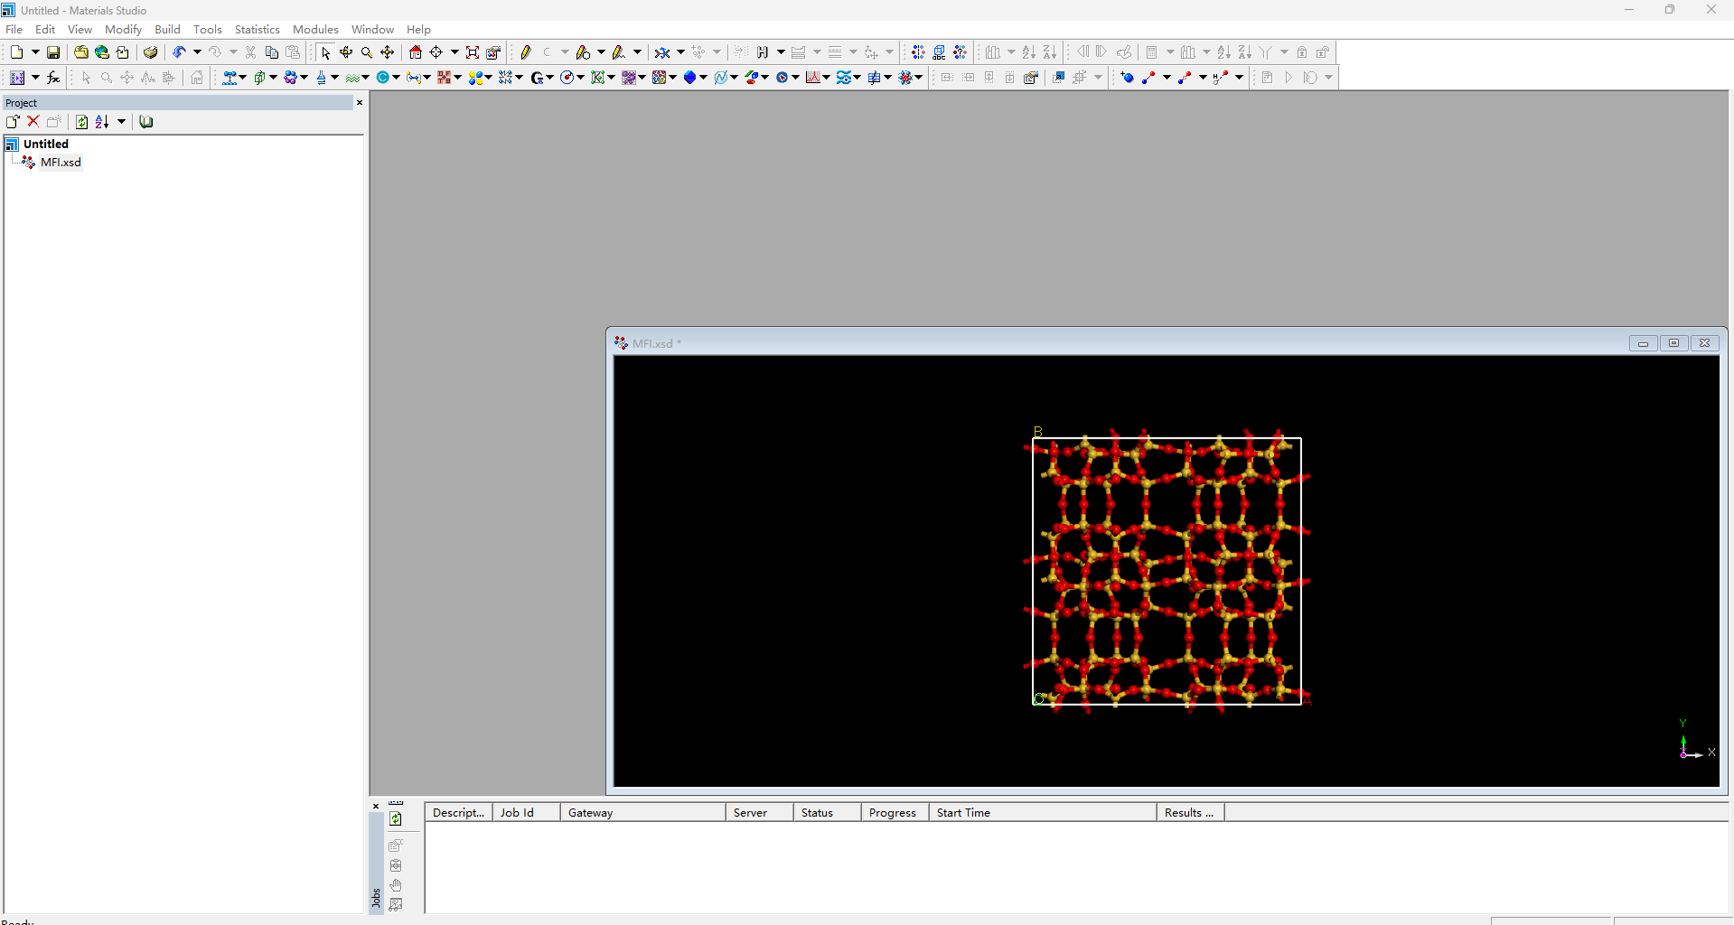Select MFI.xsd in the project tree
Image resolution: width=1734 pixels, height=925 pixels.
pyautogui.click(x=61, y=163)
